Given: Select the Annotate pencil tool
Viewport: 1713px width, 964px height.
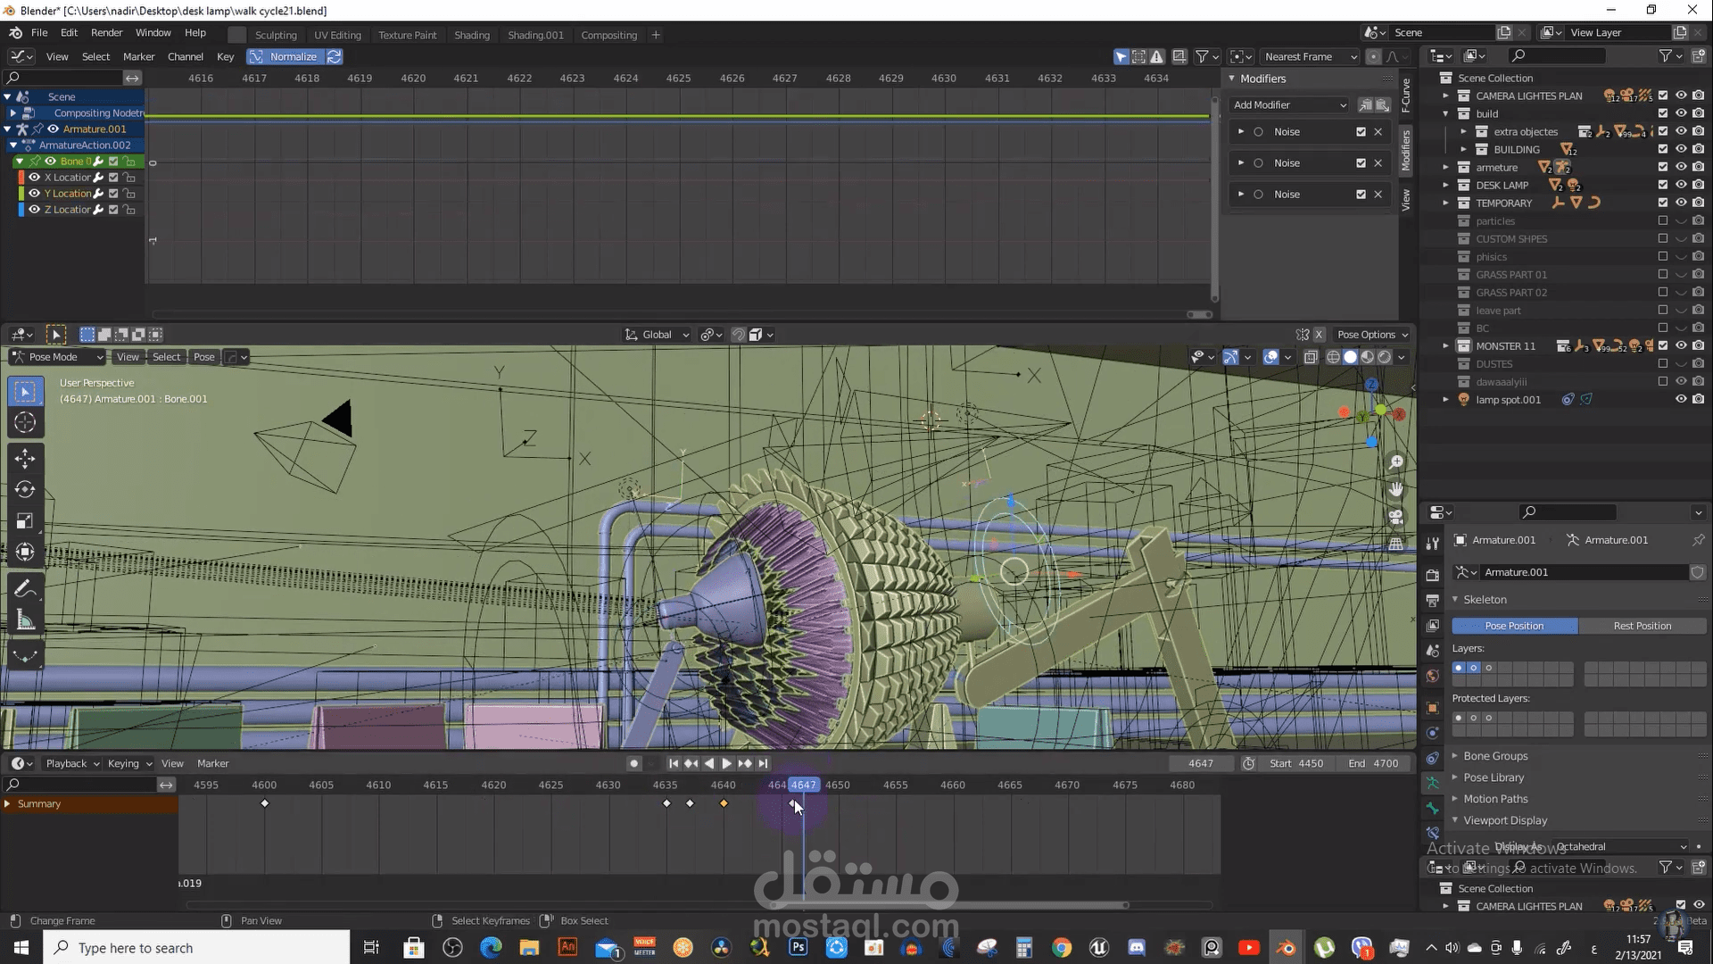Looking at the screenshot, I should pos(25,589).
